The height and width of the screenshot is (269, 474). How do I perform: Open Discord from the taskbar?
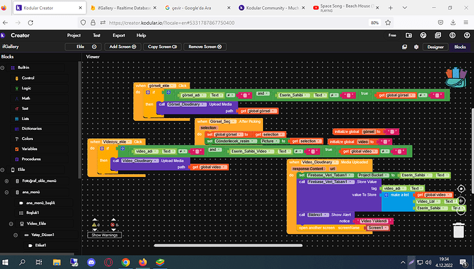[91, 262]
